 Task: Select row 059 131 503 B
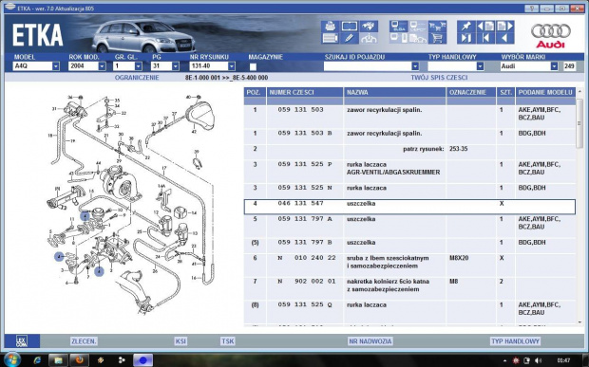tap(409, 137)
